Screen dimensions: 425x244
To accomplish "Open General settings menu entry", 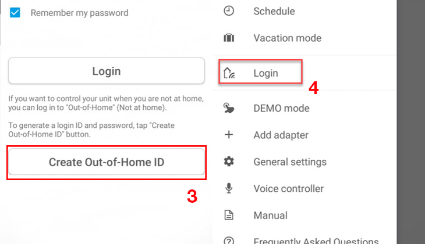I will tap(290, 162).
